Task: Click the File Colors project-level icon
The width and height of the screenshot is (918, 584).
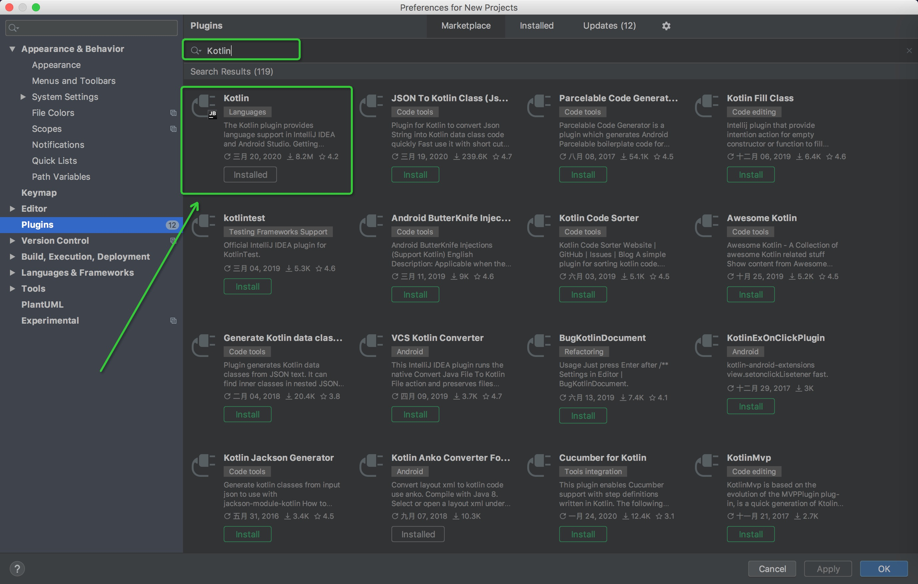Action: 173,113
